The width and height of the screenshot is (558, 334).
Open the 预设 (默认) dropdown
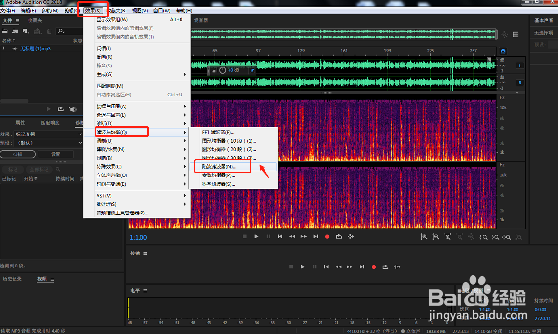48,143
